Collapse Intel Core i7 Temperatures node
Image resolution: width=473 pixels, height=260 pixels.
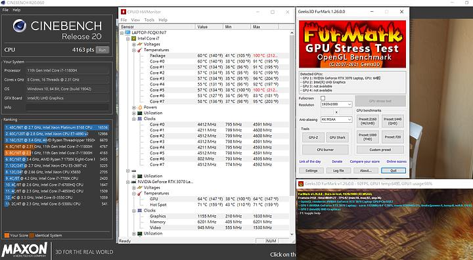click(133, 50)
